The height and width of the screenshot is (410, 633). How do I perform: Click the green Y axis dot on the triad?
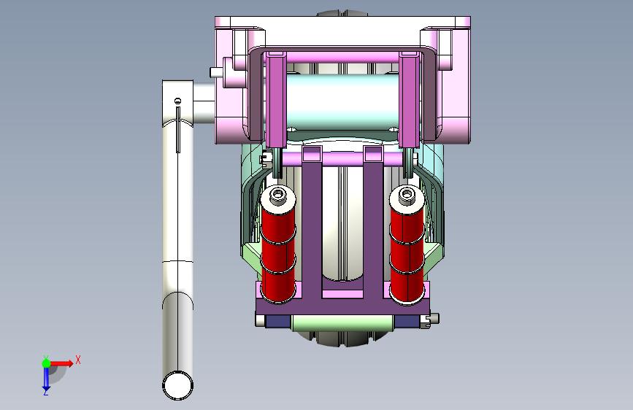pos(47,363)
